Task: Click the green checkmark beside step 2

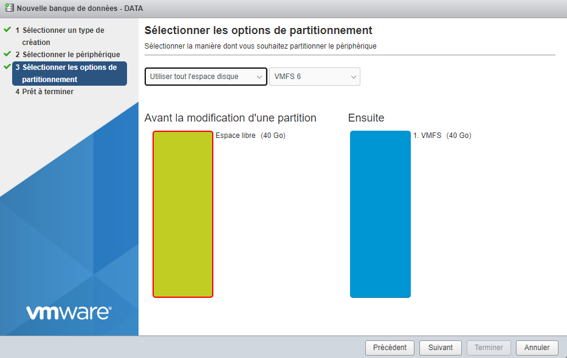Action: pyautogui.click(x=7, y=54)
